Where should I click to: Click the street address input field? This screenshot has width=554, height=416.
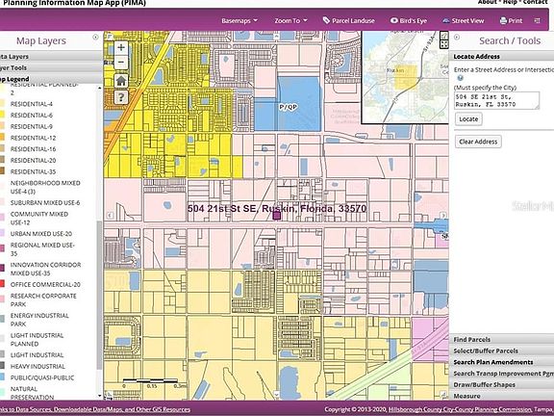[x=496, y=100]
